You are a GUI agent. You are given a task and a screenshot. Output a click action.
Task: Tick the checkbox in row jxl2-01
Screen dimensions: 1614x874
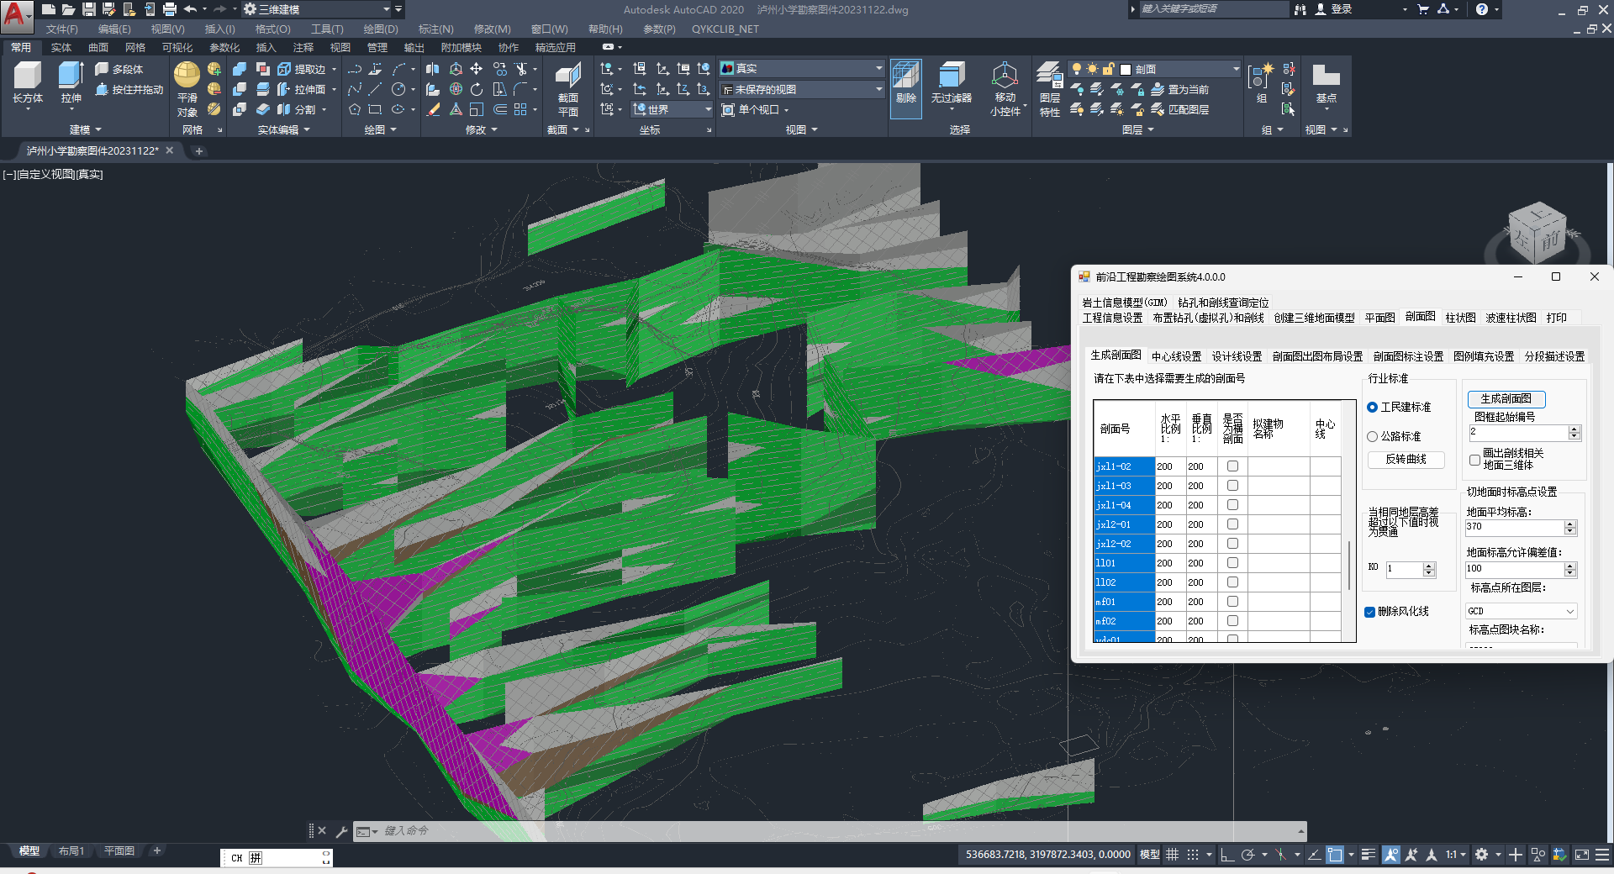tap(1232, 524)
